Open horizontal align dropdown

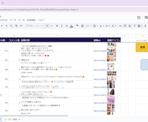coord(96,26)
